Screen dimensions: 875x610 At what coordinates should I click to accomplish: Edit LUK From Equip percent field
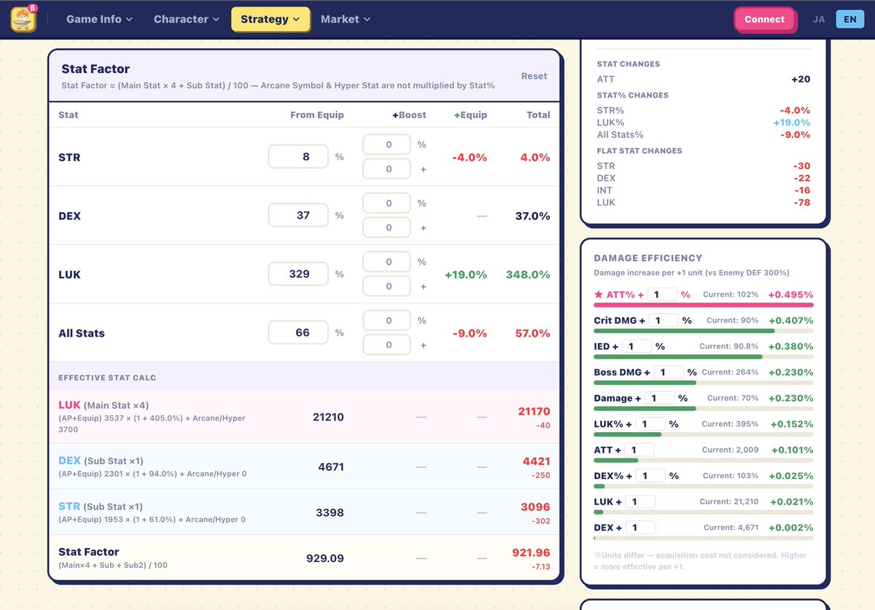pyautogui.click(x=298, y=274)
